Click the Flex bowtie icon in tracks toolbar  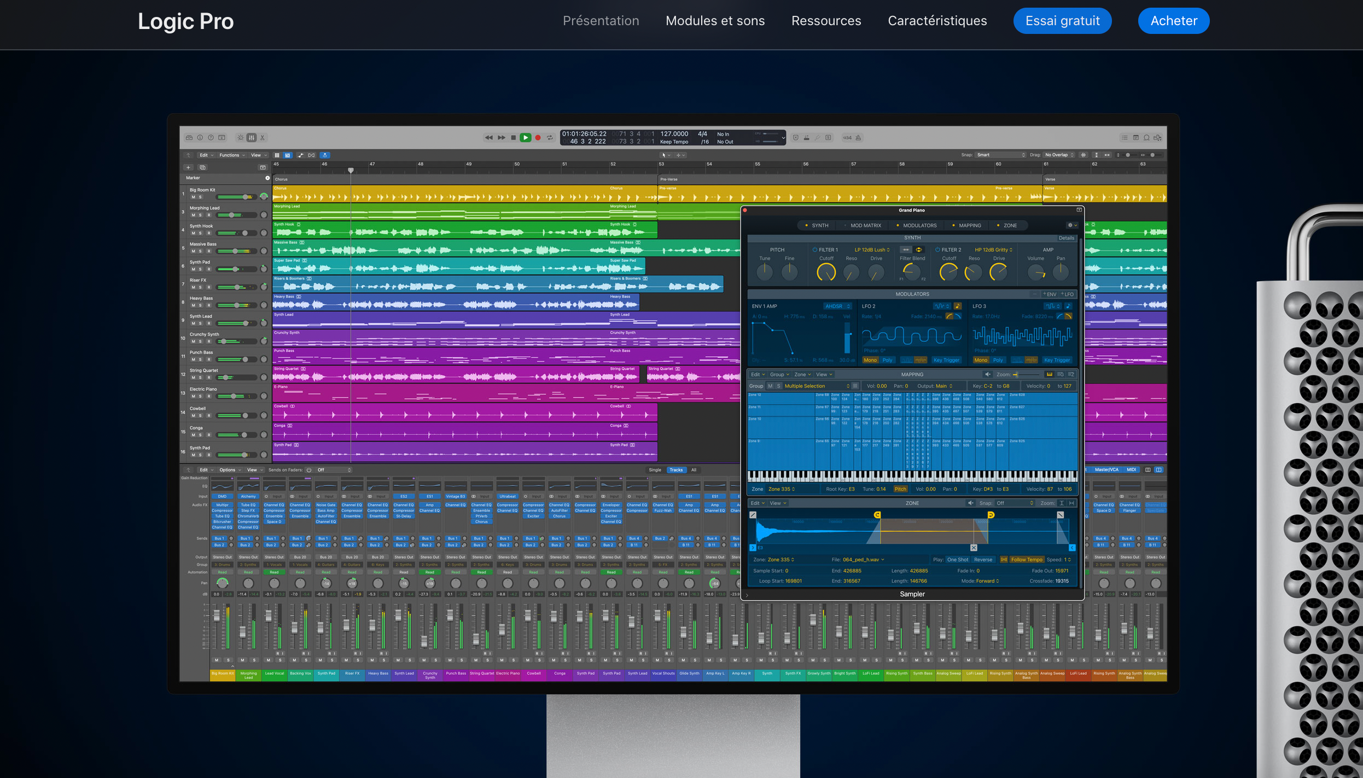pyautogui.click(x=312, y=155)
